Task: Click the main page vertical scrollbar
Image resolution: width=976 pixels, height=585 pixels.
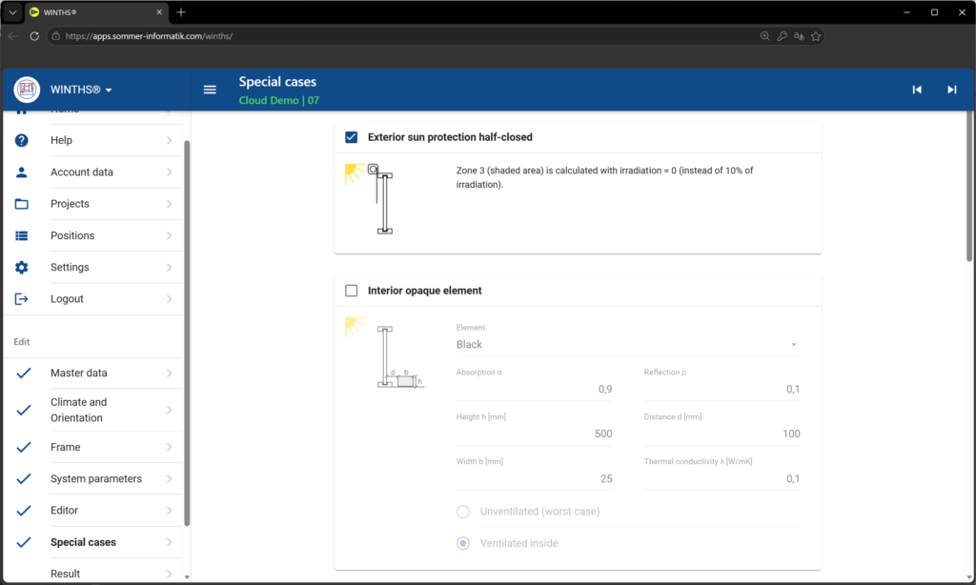Action: pos(969,187)
